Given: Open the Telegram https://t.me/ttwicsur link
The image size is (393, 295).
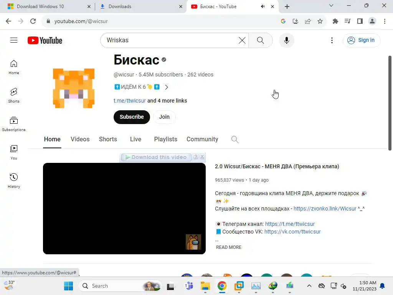Looking at the screenshot, I should tap(290, 224).
